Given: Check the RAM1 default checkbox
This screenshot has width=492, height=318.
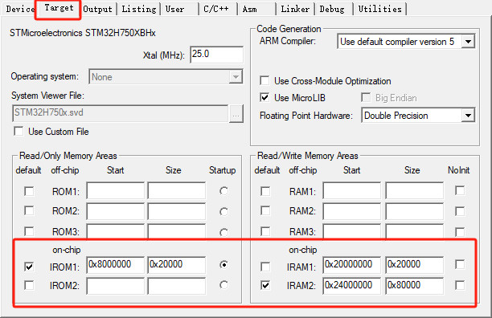Looking at the screenshot, I should coord(265,191).
